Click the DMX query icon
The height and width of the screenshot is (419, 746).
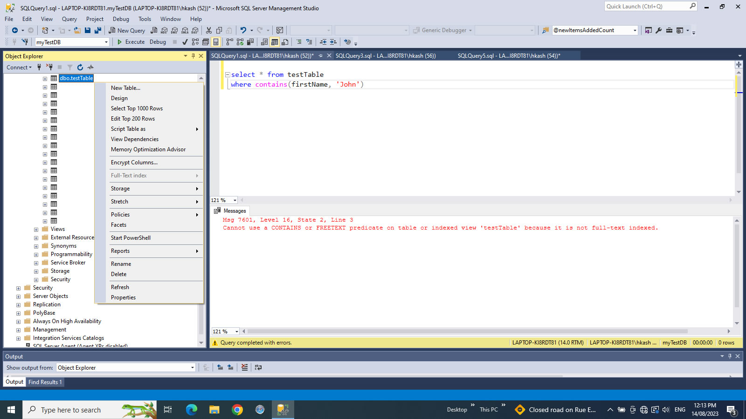[x=174, y=30]
